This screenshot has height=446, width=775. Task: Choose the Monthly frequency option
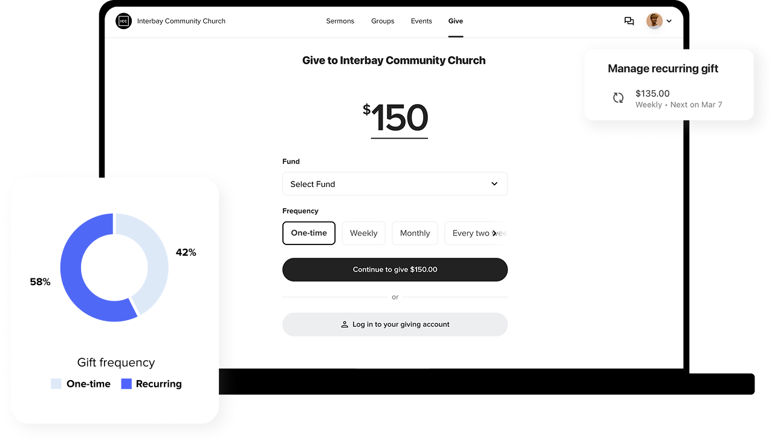click(x=415, y=233)
